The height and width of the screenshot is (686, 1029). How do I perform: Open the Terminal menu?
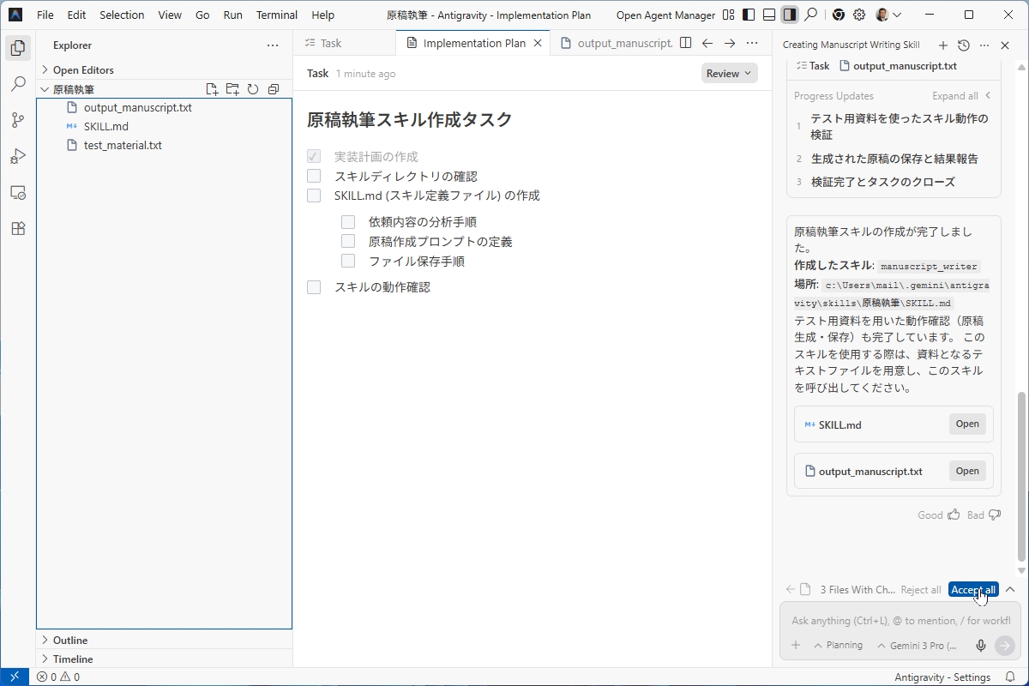point(276,15)
